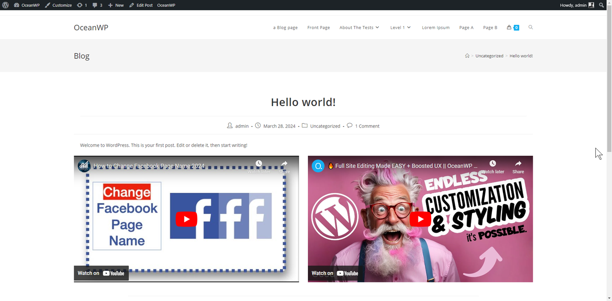Screen dimensions: 612x301
Task: Open the OceanWP panel item after Edit Post
Action: pos(166,5)
